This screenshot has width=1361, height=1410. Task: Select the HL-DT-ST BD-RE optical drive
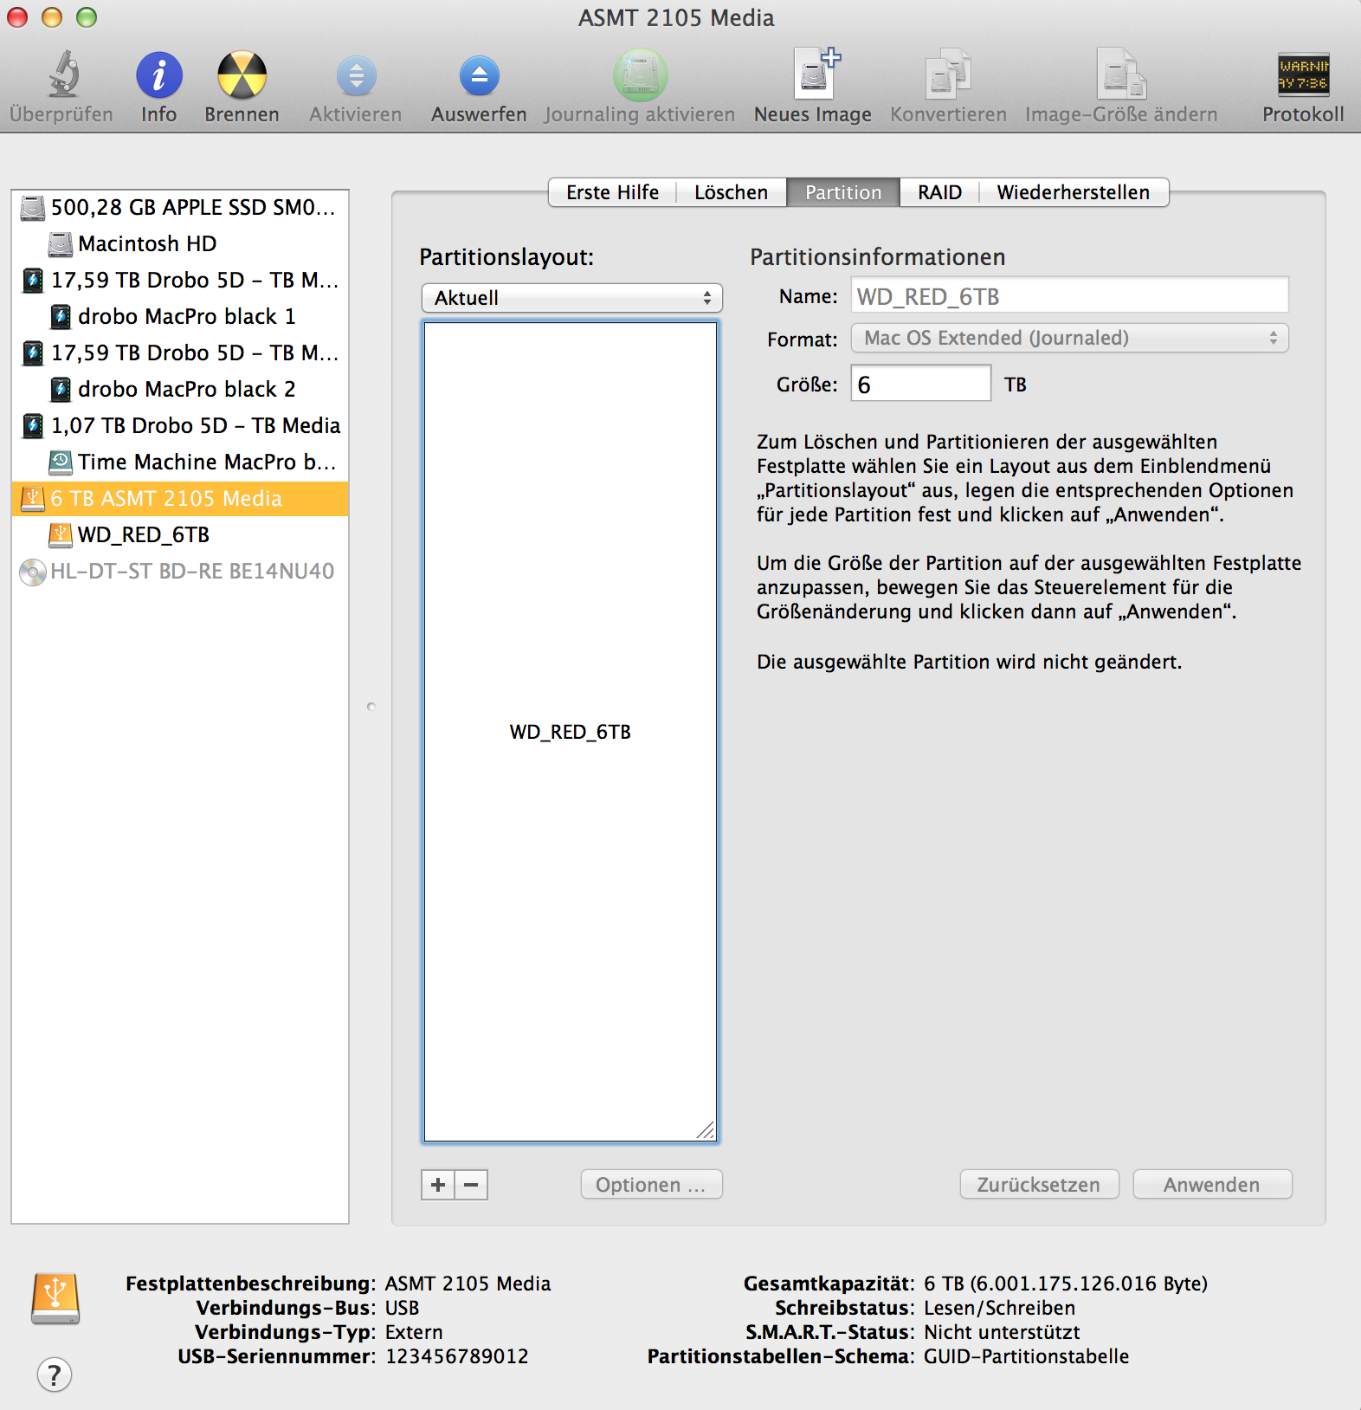180,571
